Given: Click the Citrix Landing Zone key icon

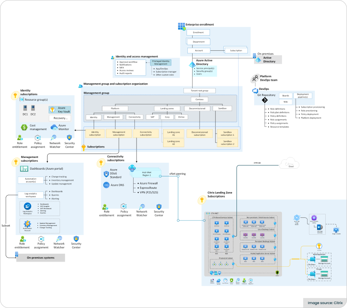Looking at the screenshot, I should pyautogui.click(x=202, y=200).
